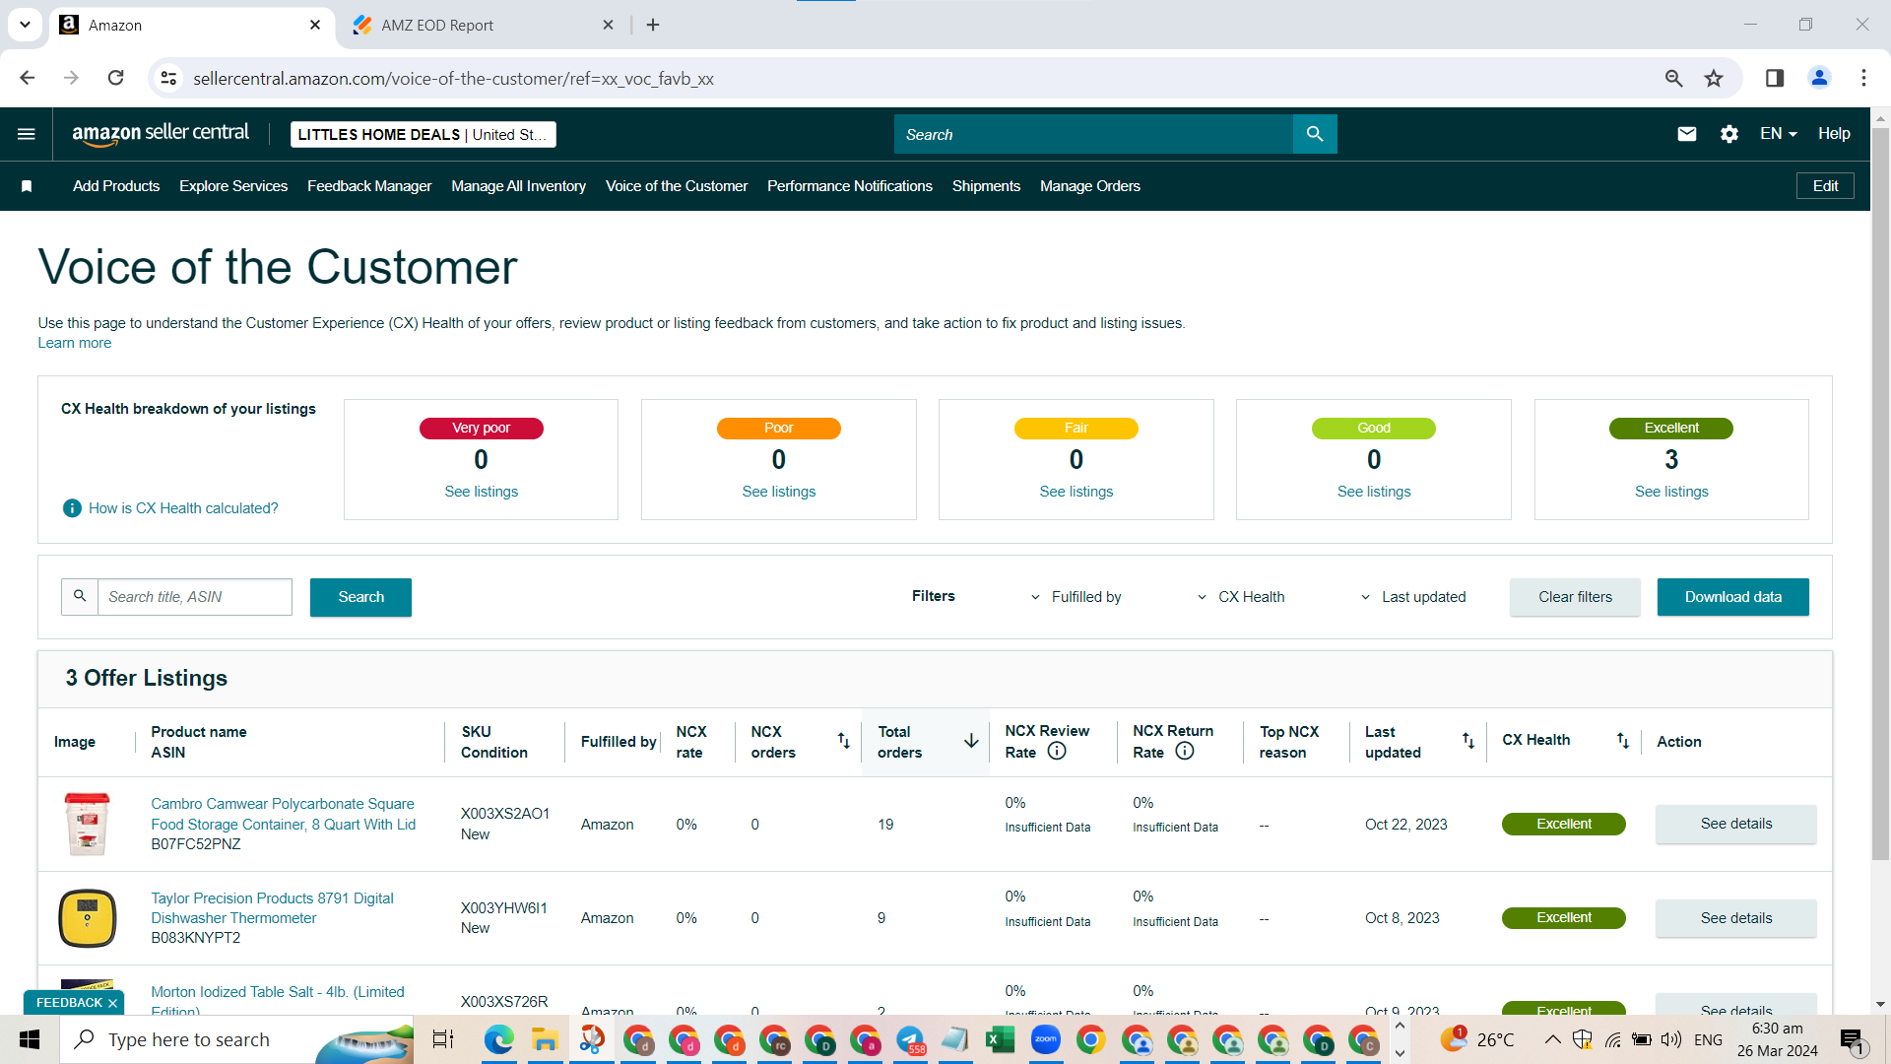Open How is CX Health calculated link

(183, 508)
